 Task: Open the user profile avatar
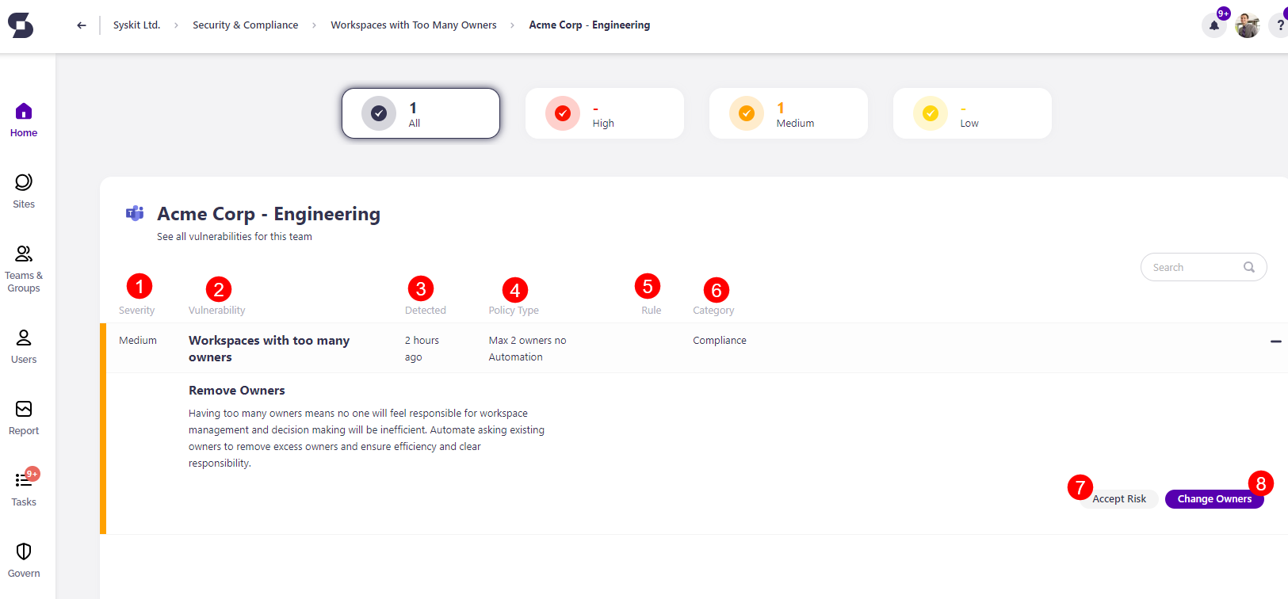[1247, 25]
